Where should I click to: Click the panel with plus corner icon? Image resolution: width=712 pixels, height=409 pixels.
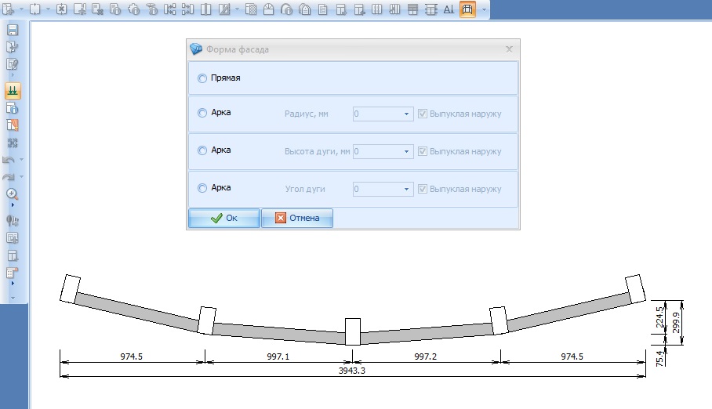(79, 9)
